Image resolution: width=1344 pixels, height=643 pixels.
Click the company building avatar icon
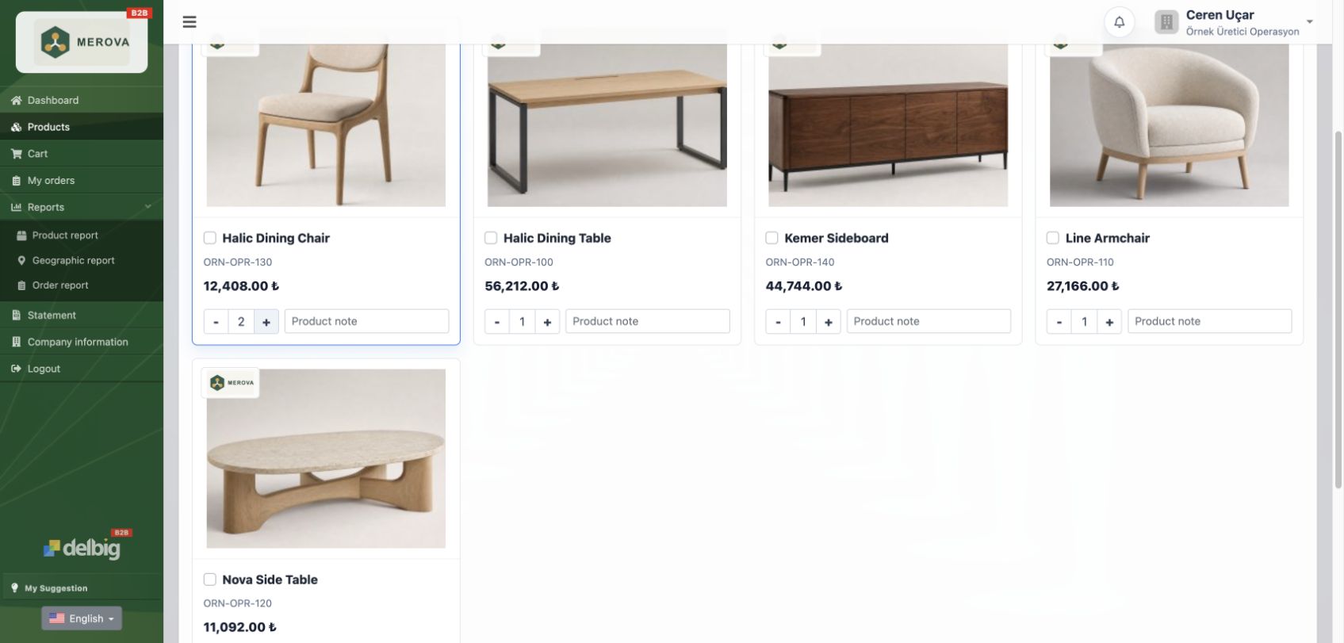[x=1166, y=22]
